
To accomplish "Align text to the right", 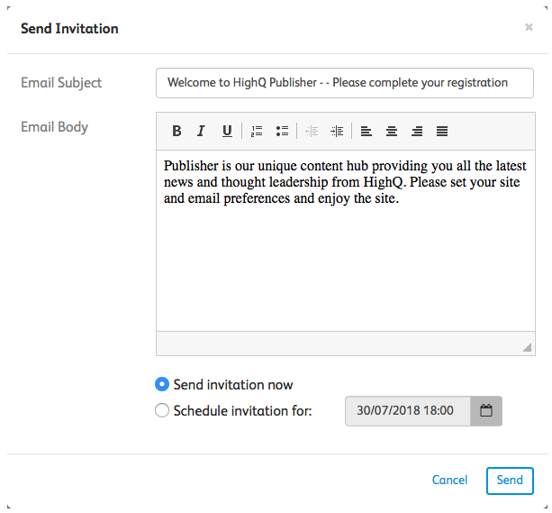I will coord(417,131).
